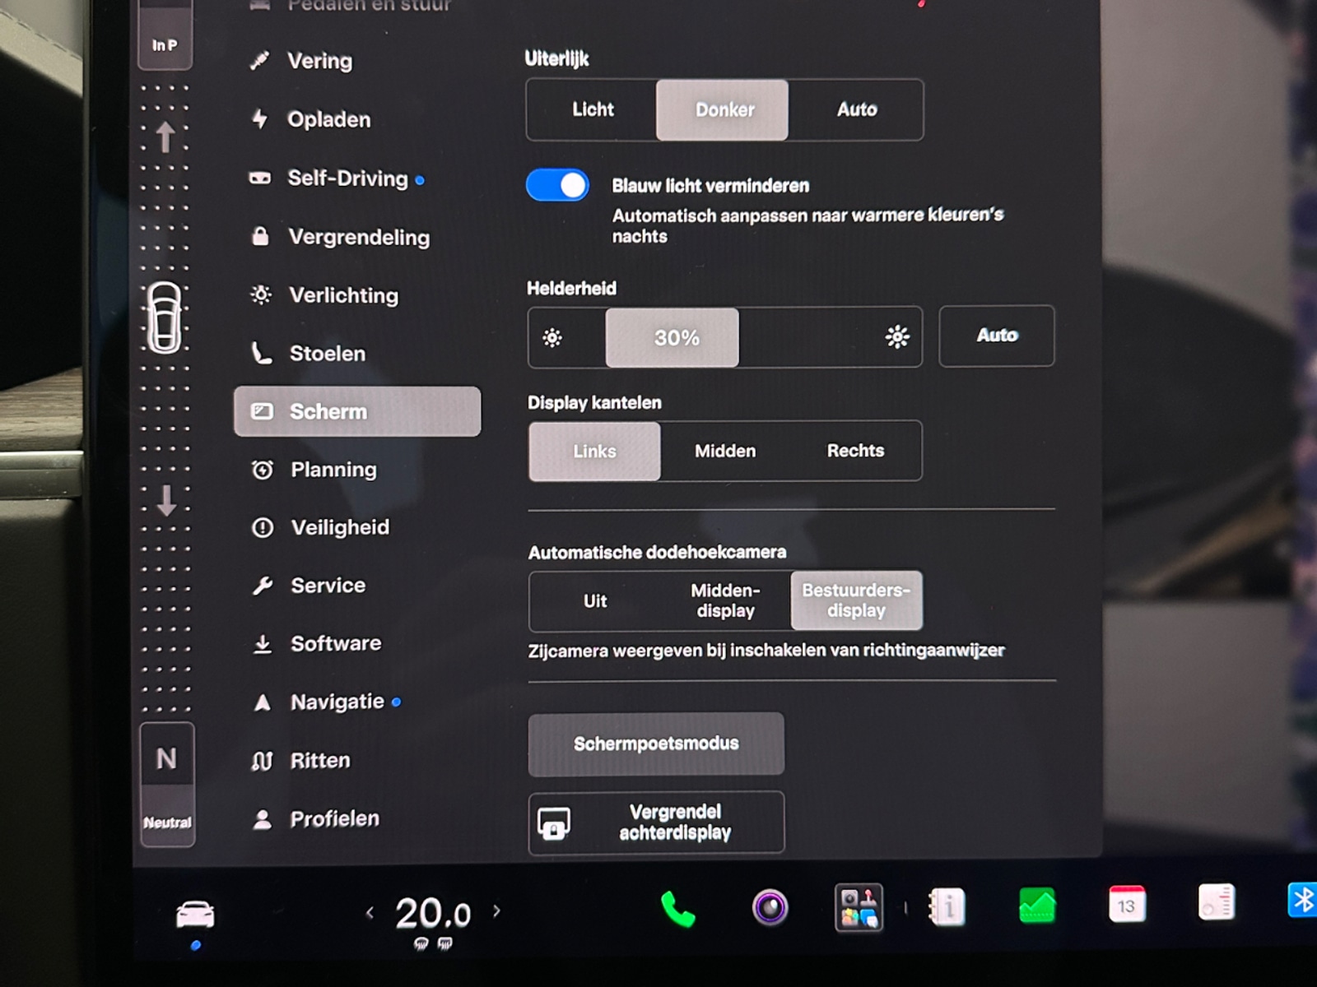Tap the top-view car icon in gear strip
This screenshot has width=1317, height=987.
click(165, 317)
